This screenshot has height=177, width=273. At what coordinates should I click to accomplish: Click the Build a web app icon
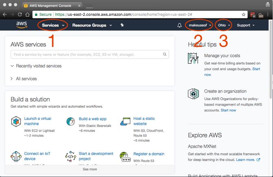(x=71, y=122)
